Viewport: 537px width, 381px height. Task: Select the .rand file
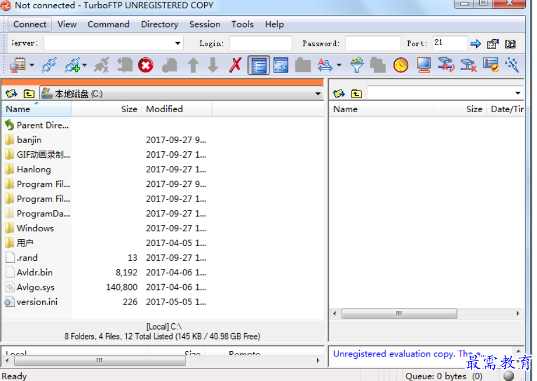pos(21,258)
